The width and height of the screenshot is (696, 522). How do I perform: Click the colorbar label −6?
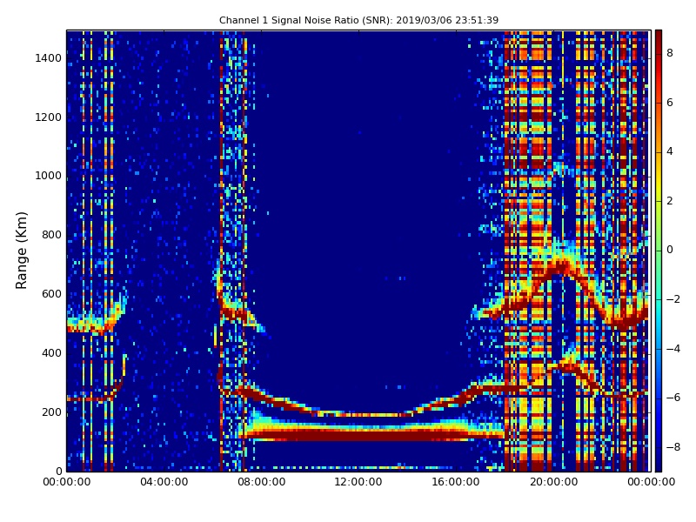673,398
